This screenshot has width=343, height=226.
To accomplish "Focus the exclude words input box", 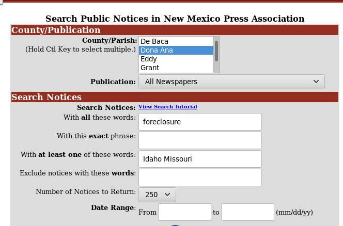I will tap(200, 177).
